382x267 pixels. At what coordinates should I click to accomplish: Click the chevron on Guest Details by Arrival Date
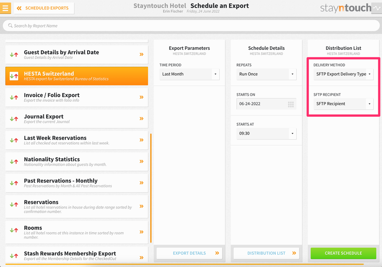[142, 54]
